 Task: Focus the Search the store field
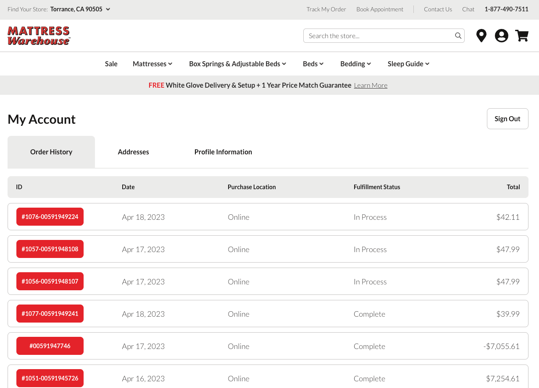click(x=378, y=36)
